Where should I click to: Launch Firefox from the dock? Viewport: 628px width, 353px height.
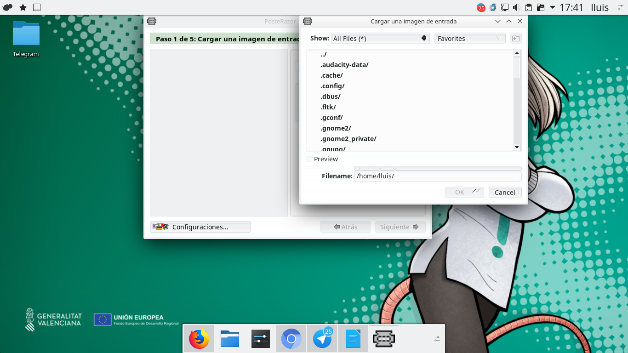(x=199, y=340)
